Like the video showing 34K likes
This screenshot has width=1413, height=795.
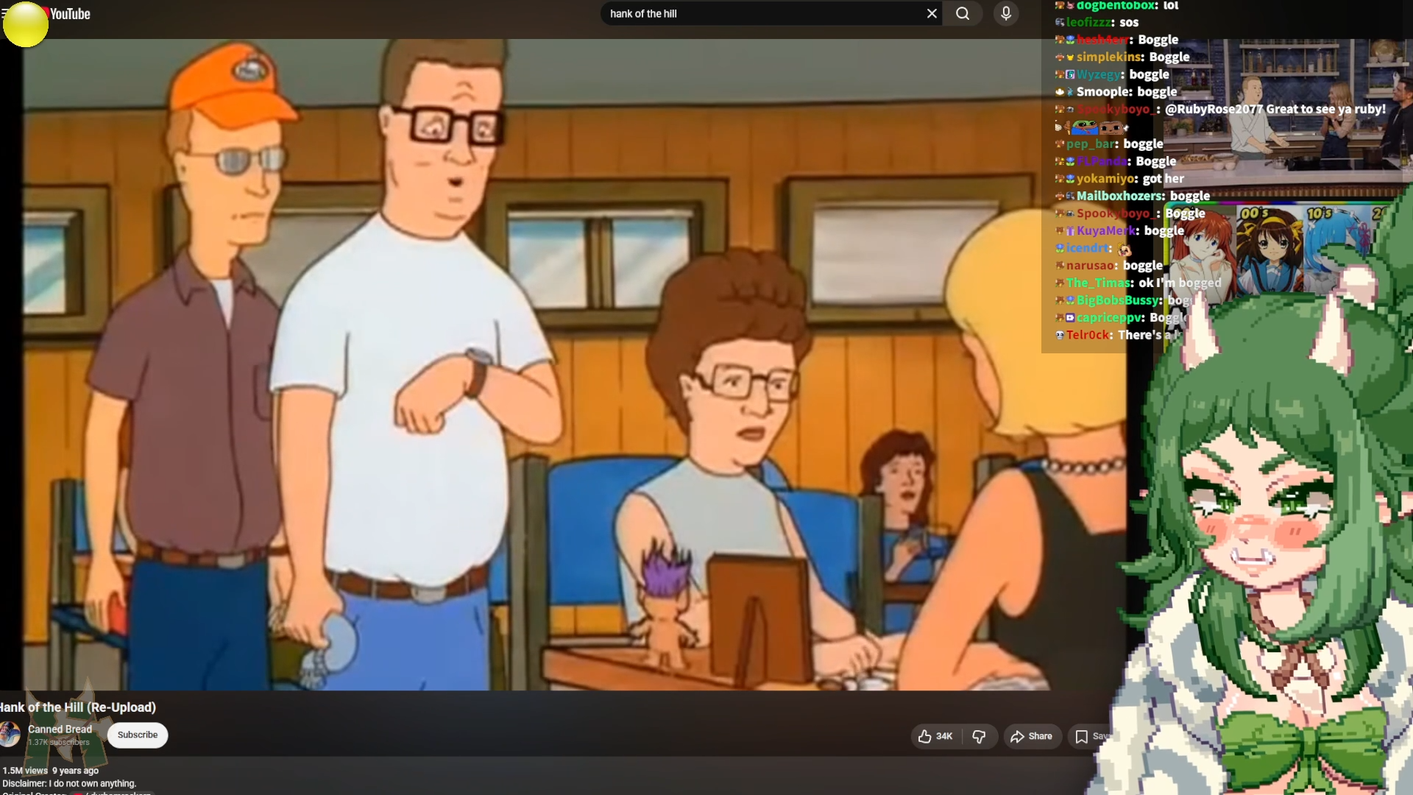pyautogui.click(x=935, y=736)
